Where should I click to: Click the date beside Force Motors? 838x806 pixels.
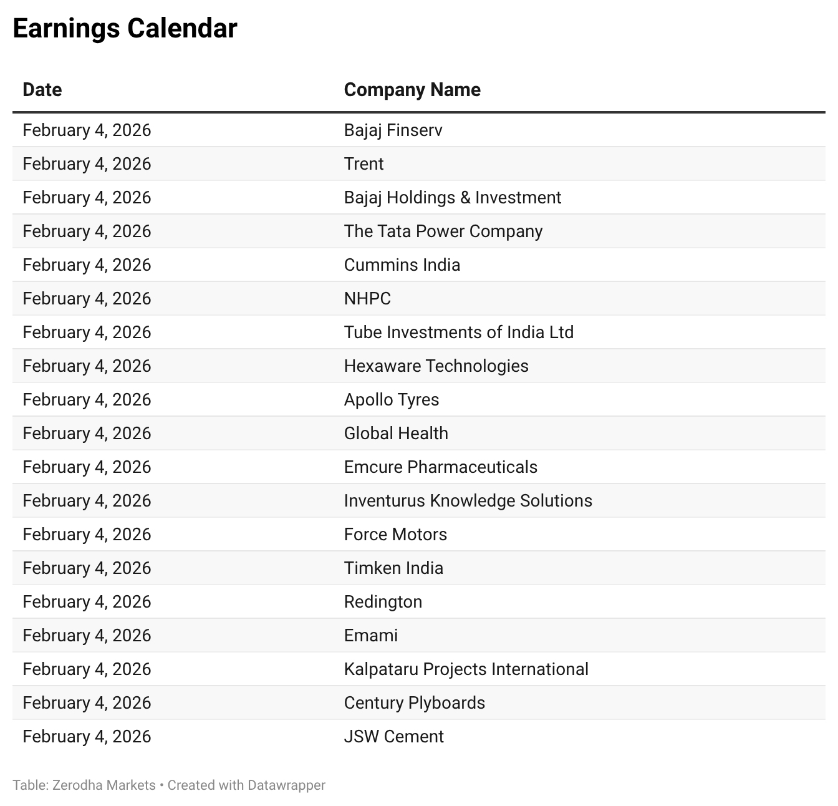(x=87, y=535)
